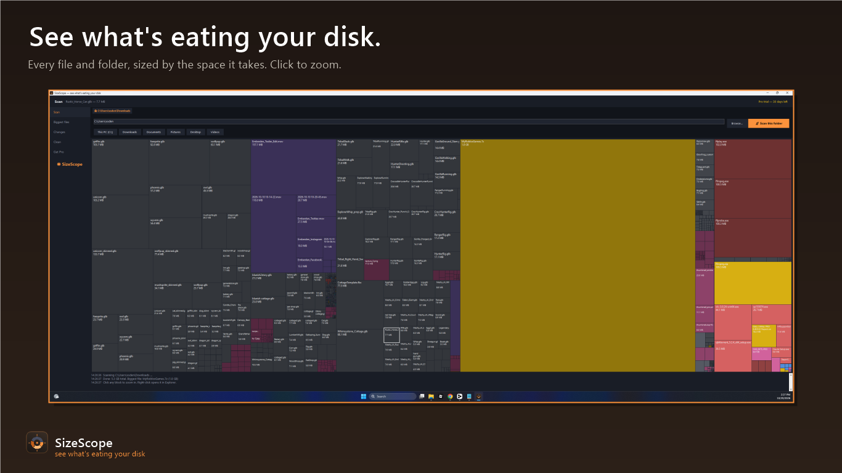Select the phoenix.glb 57.2 MB block
Screen dimensions: 842x473
pyautogui.click(x=176, y=201)
